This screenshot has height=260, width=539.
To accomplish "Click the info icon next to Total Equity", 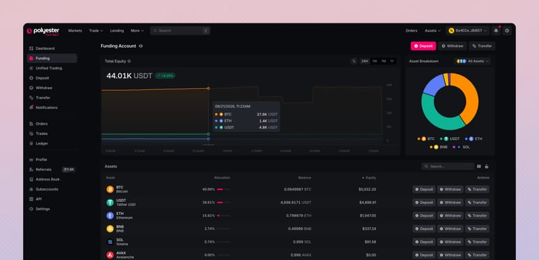I will (129, 61).
